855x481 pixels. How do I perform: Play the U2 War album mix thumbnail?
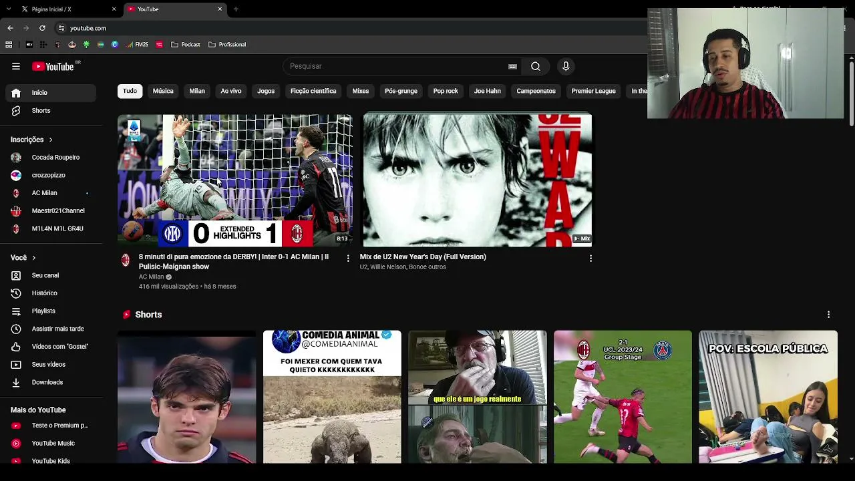(478, 180)
